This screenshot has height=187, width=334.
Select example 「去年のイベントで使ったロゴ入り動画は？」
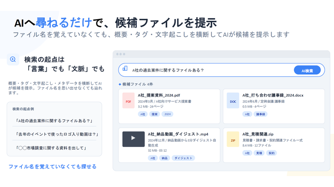[57, 134]
